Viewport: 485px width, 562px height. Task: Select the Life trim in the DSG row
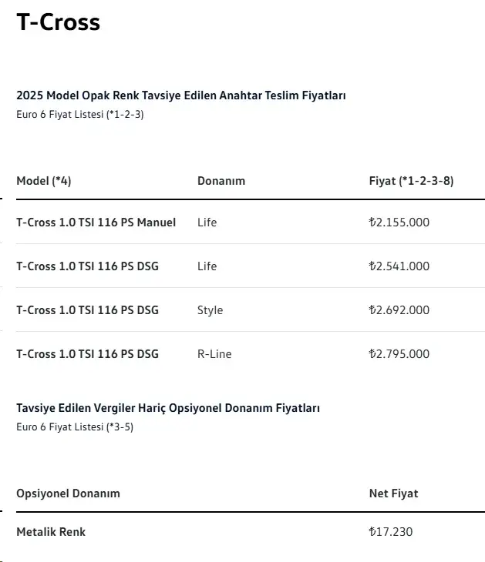tap(207, 266)
